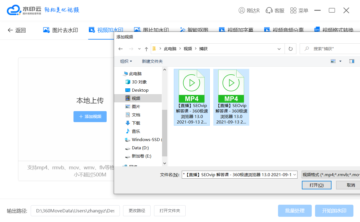
Task: Open the 菜单 grid icon
Action: (293, 10)
